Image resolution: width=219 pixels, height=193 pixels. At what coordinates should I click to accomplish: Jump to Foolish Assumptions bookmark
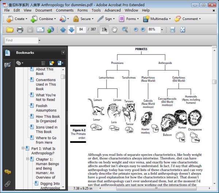tap(46, 108)
